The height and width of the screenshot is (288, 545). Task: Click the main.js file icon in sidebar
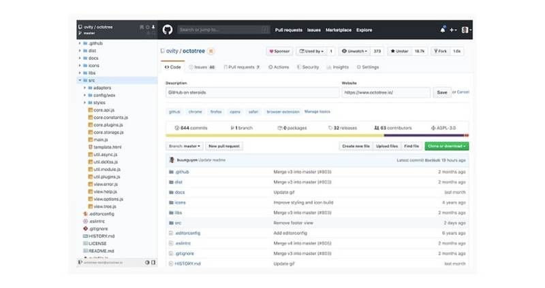(x=90, y=139)
